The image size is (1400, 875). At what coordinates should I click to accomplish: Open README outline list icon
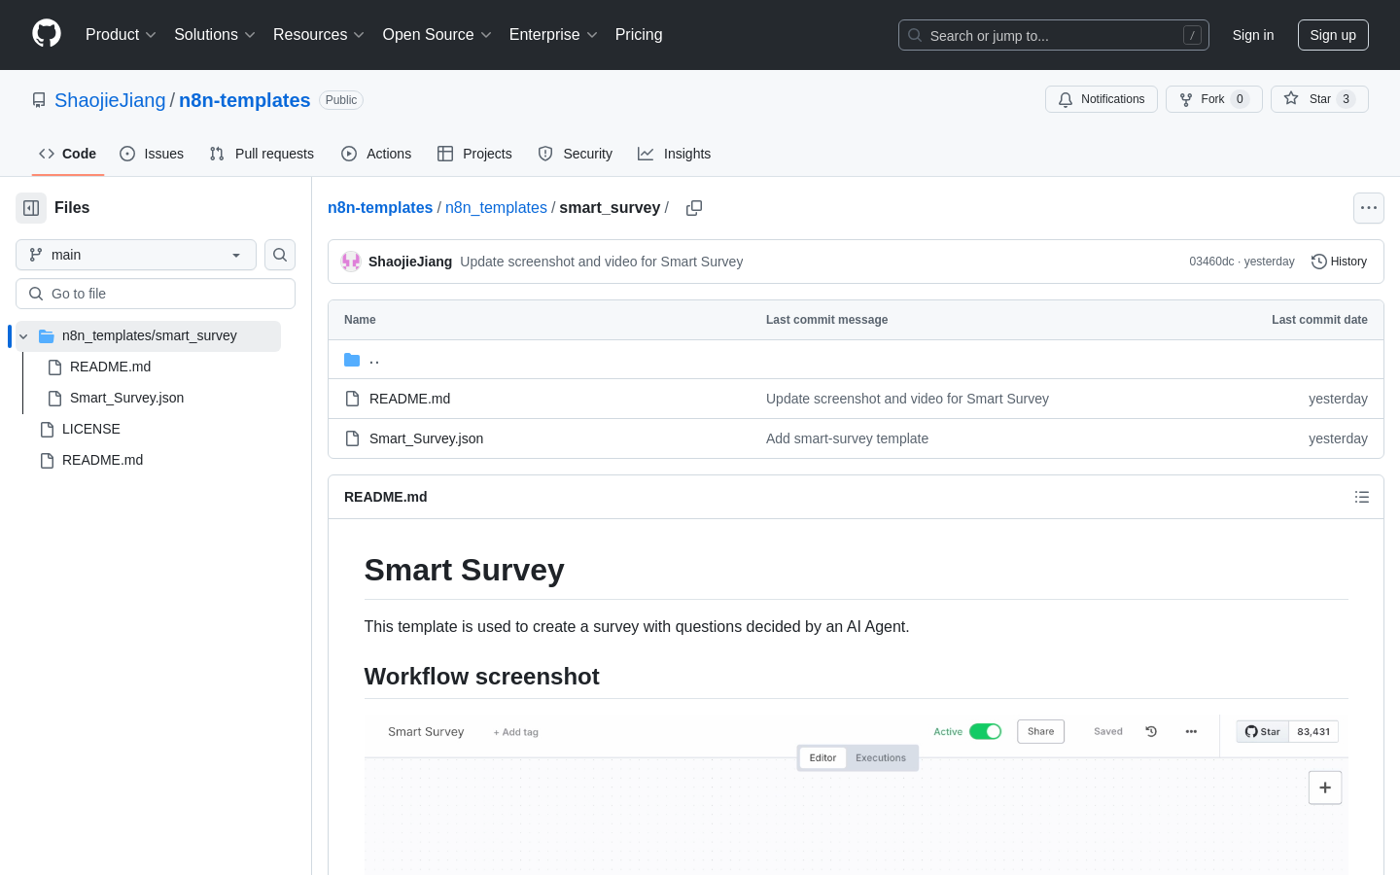(1362, 497)
